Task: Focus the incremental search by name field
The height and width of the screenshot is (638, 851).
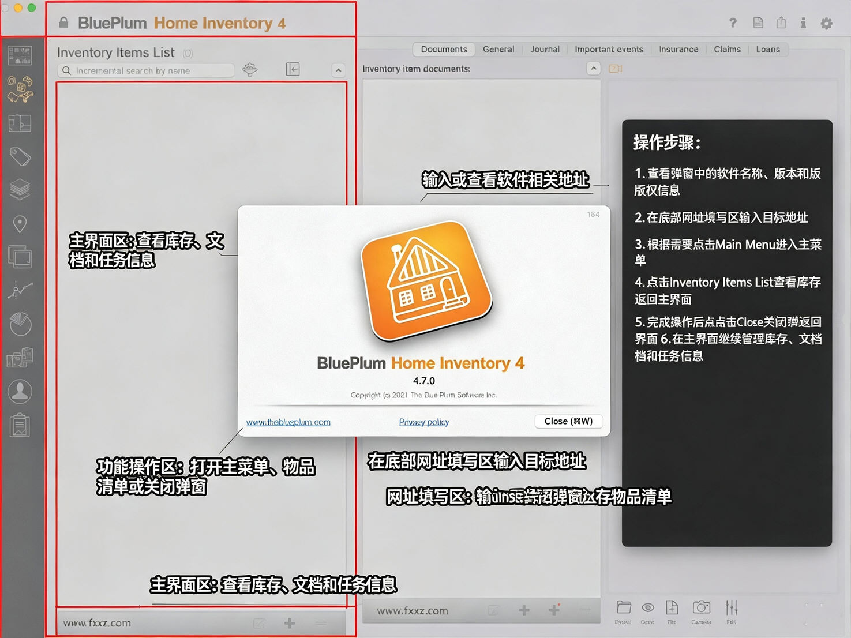Action: (x=146, y=70)
